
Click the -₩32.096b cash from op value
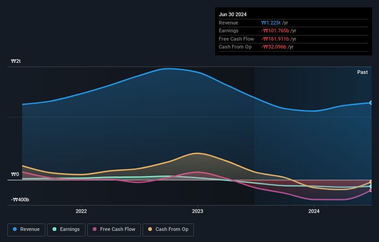click(x=273, y=47)
